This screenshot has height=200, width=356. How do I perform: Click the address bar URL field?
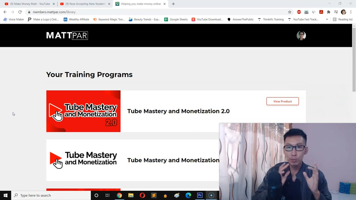(x=159, y=12)
